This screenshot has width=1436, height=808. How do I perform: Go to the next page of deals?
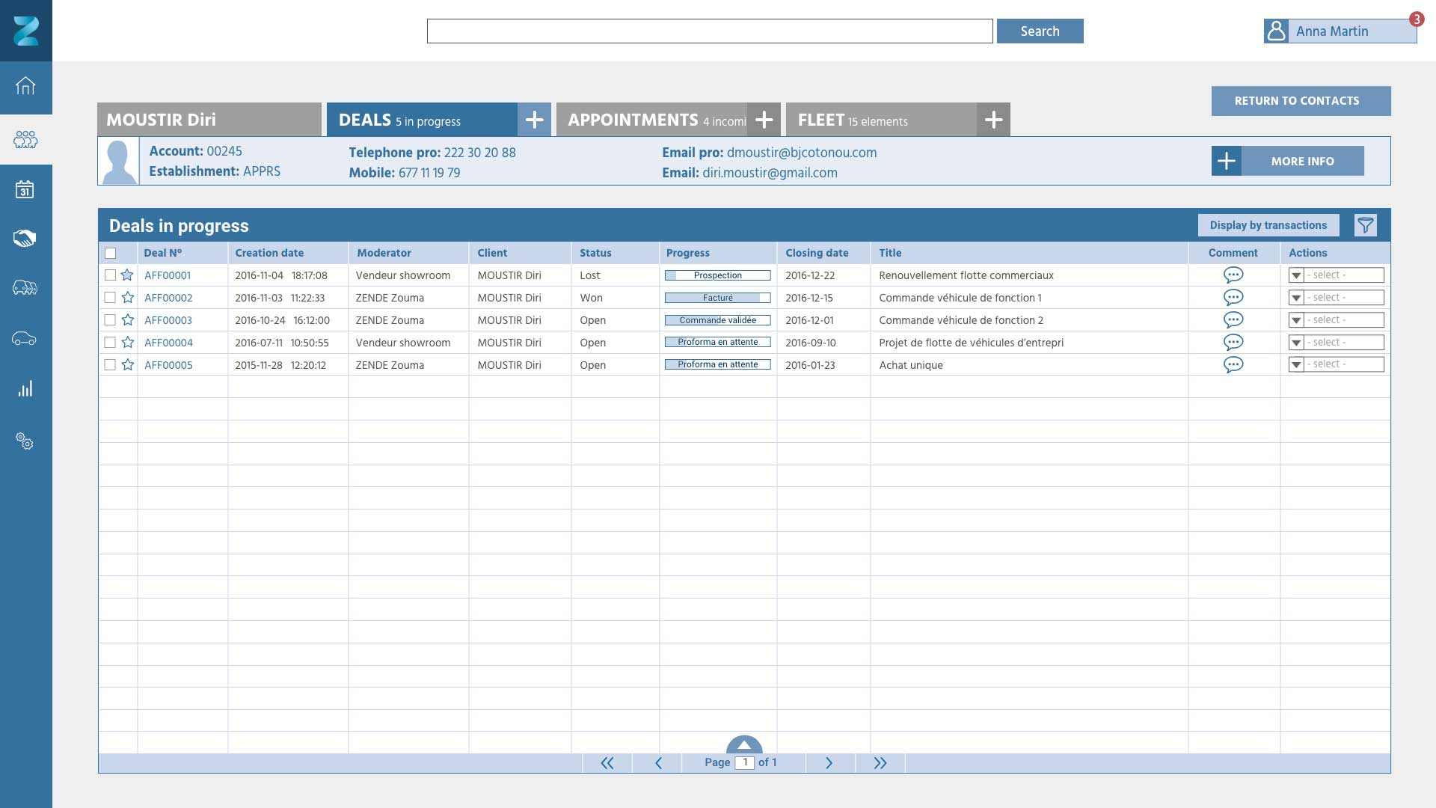[829, 763]
